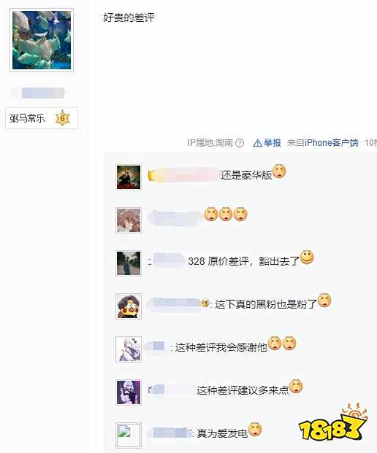The image size is (377, 453).
Task: Click the blurred username under the fish avatar
Action: pos(42,93)
